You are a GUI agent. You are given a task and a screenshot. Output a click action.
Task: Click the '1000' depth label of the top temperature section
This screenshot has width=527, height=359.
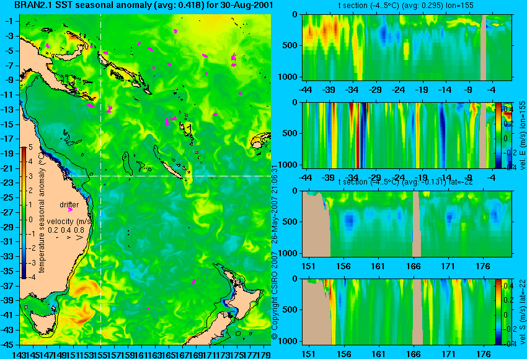tap(288, 77)
